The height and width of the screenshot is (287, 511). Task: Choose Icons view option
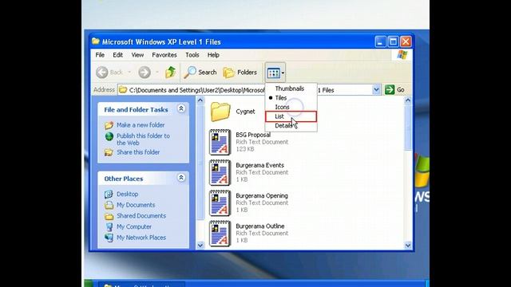(291, 107)
